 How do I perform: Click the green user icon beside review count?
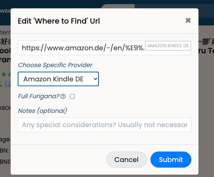[1, 84]
